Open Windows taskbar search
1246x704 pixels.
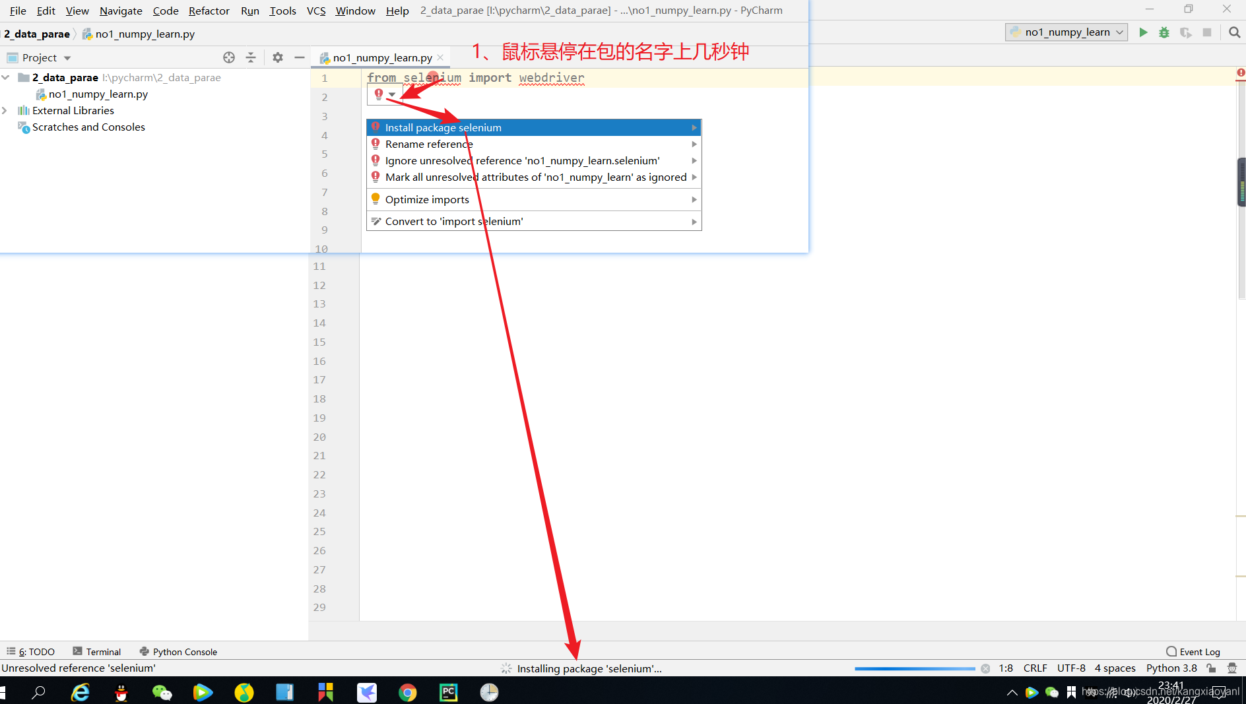click(39, 692)
